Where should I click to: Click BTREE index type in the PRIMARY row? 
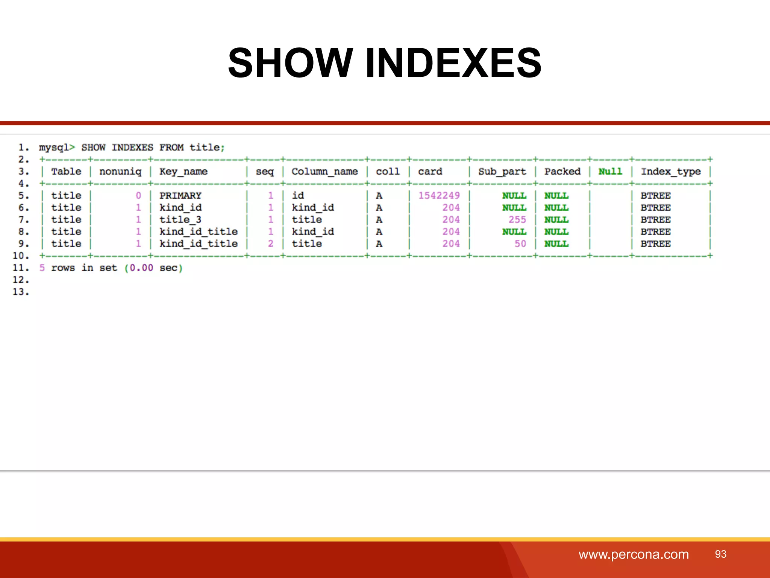coord(656,196)
